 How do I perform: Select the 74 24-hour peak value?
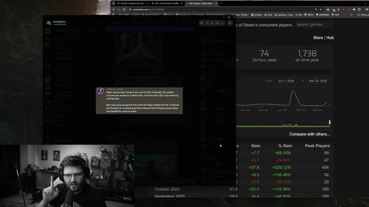(264, 53)
